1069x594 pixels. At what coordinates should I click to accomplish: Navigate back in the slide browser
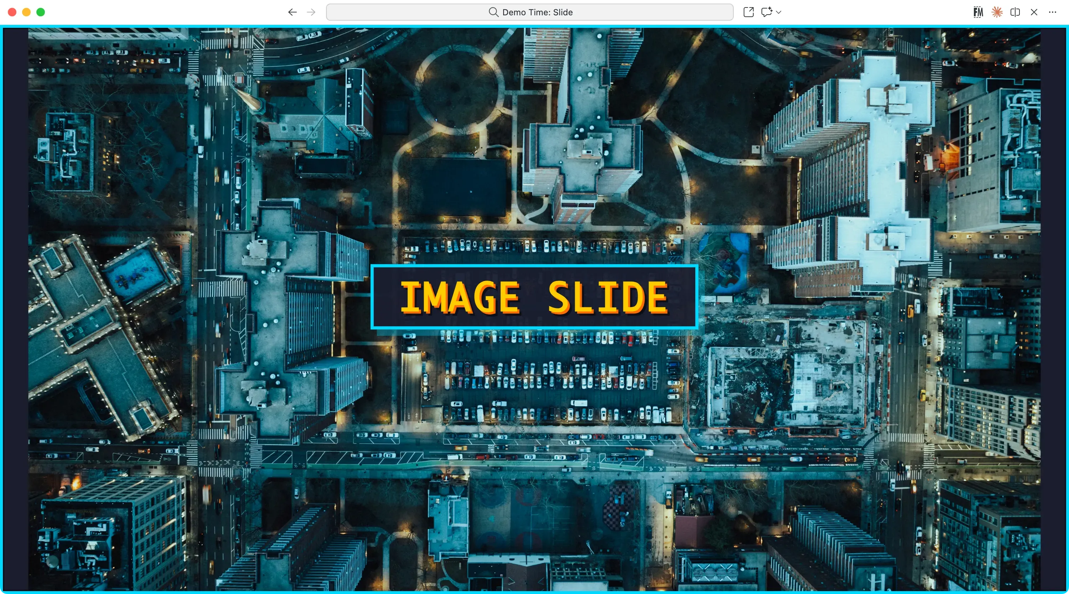click(292, 12)
